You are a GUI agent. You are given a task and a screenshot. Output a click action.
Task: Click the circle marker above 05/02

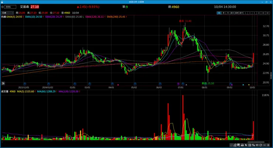[x=135, y=84]
